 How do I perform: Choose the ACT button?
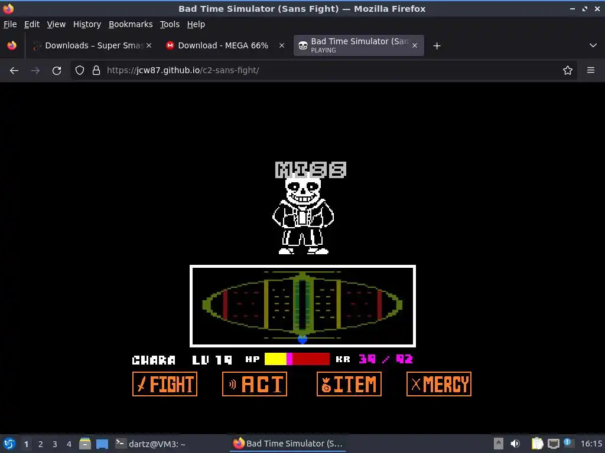[x=255, y=384]
